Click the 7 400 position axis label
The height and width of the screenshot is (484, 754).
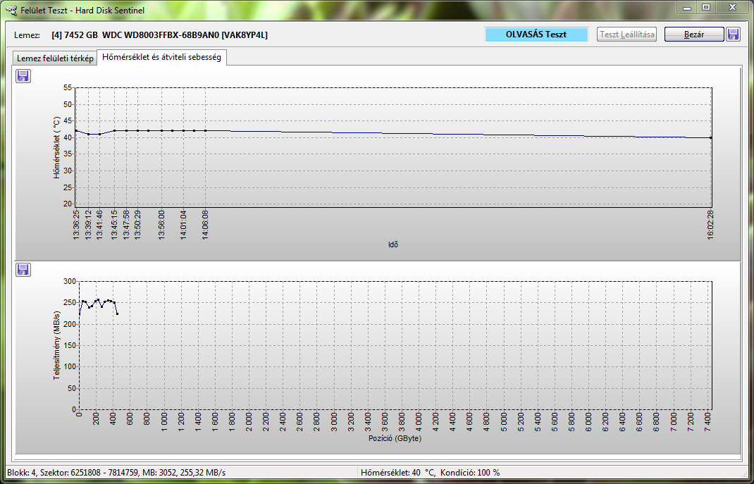point(707,421)
